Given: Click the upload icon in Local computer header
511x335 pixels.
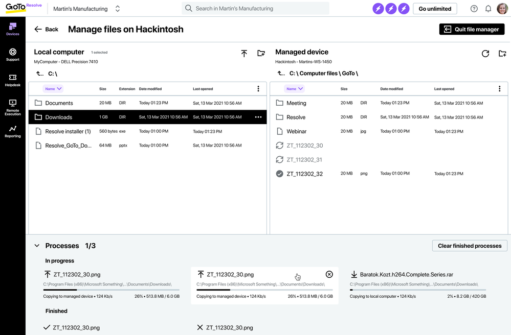Looking at the screenshot, I should 244,53.
